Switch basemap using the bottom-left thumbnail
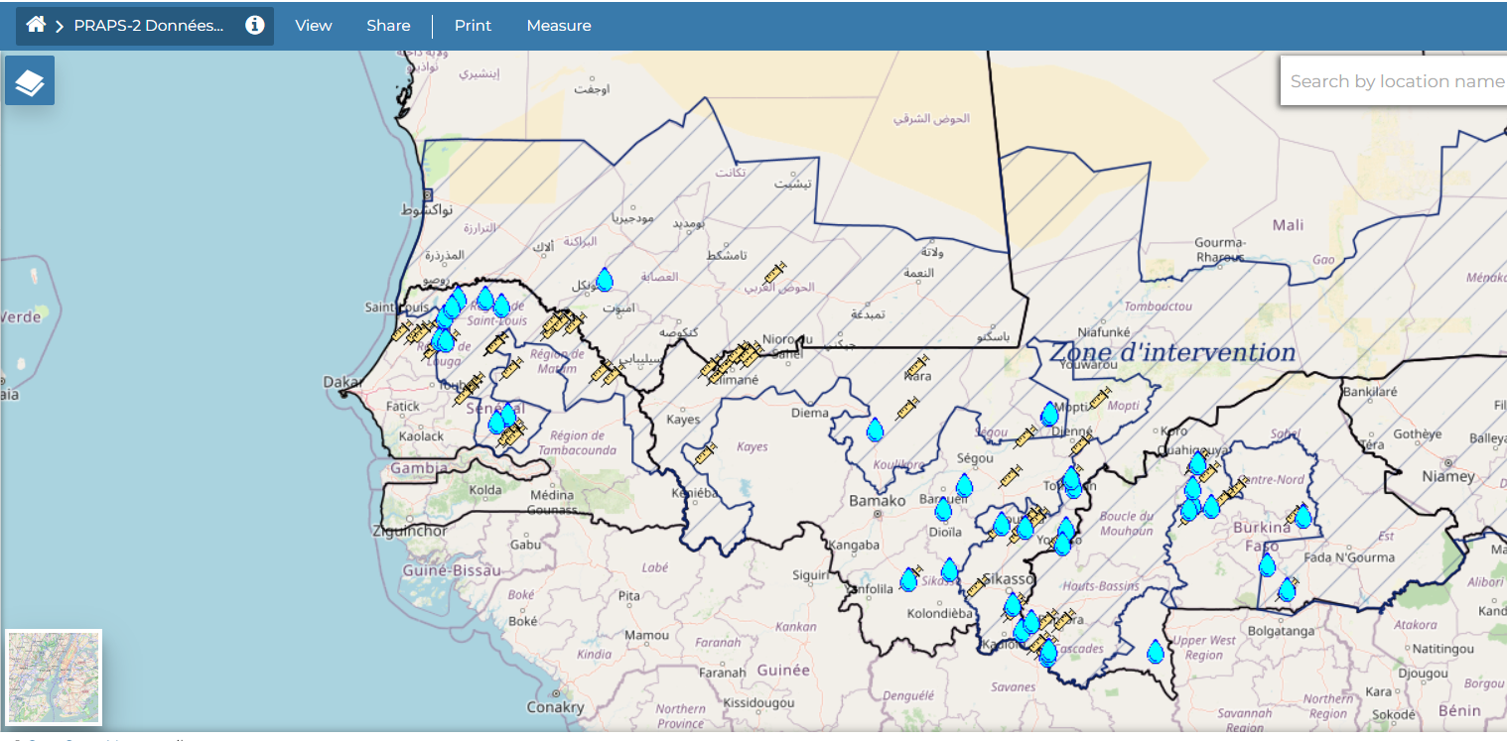This screenshot has width=1507, height=741. 54,679
